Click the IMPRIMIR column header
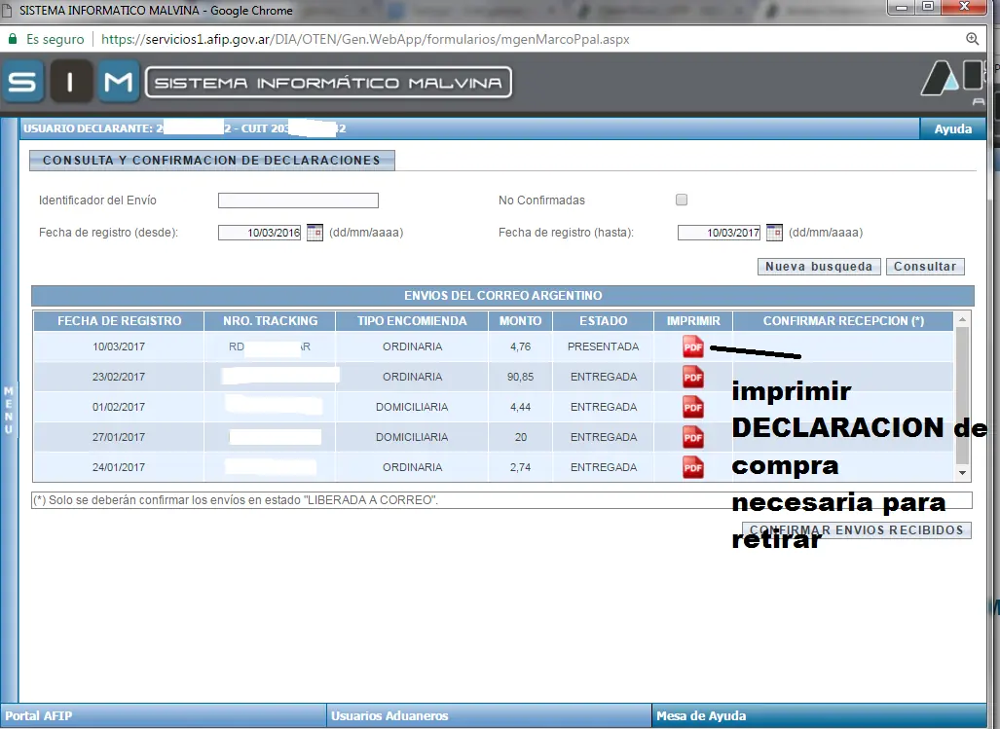 693,321
